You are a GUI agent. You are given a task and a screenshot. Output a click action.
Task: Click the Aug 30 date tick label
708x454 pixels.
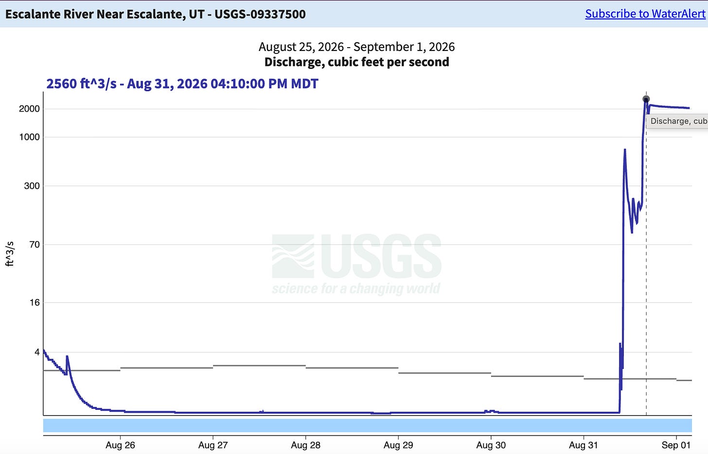(491, 445)
